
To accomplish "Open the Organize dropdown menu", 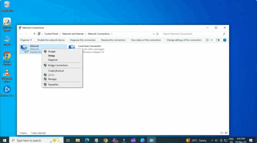I will (26, 40).
